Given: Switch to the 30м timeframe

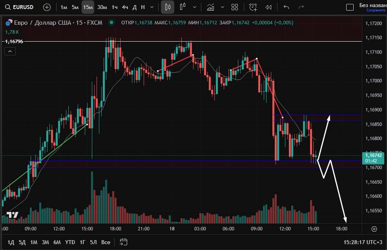Looking at the screenshot, I should [102, 7].
